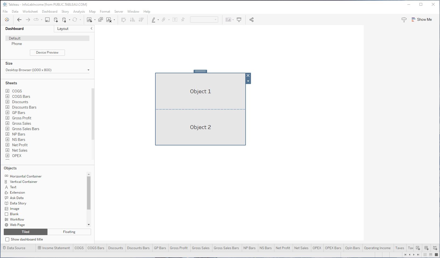Enable Show dashboard title checkbox

pos(7,239)
